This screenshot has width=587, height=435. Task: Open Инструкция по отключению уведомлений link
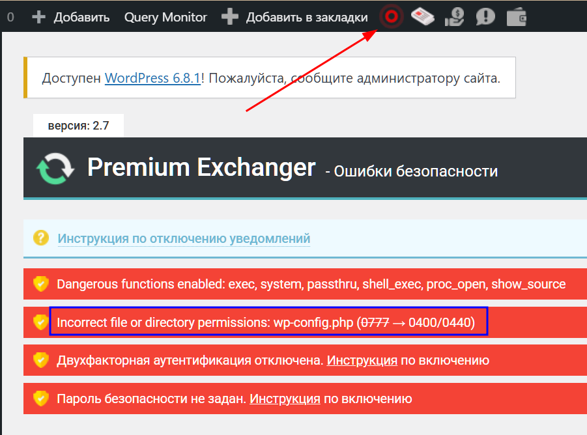[x=184, y=238]
